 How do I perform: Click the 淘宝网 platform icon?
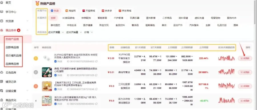(67, 11)
